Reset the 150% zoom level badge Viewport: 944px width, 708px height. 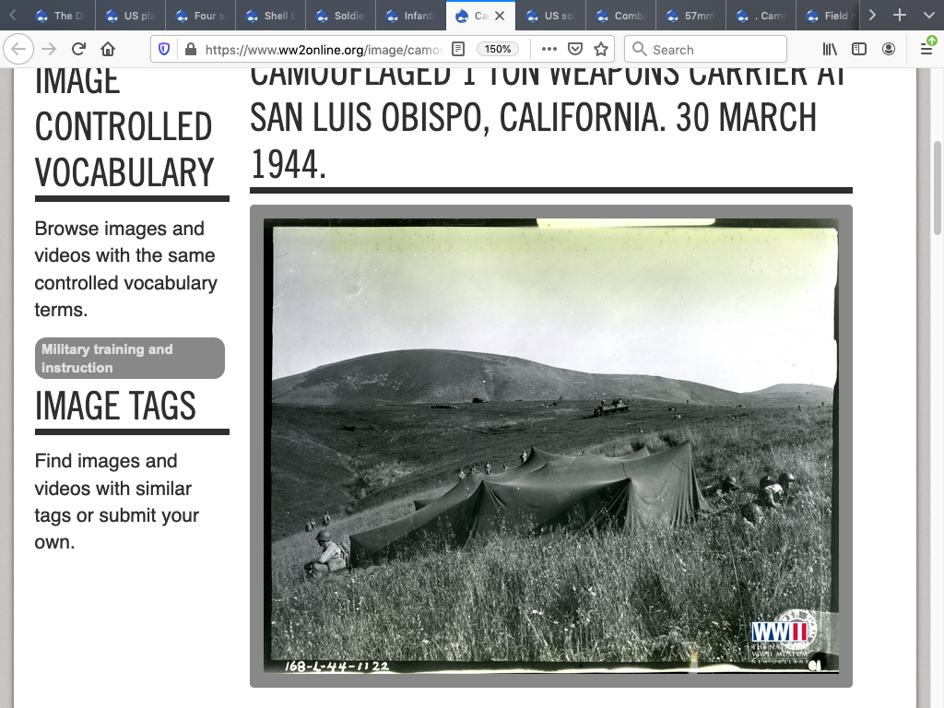pyautogui.click(x=498, y=49)
